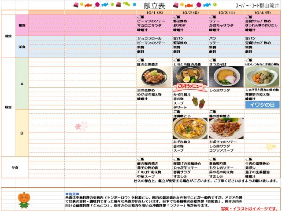Select 菜の花の和え物 in the 10/3 dinner
This screenshot has height=211, width=282.
click(221, 172)
